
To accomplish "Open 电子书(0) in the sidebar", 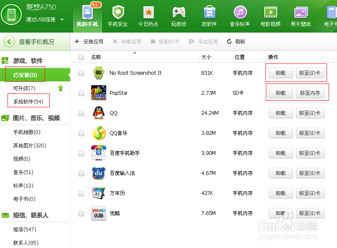I will click(24, 199).
